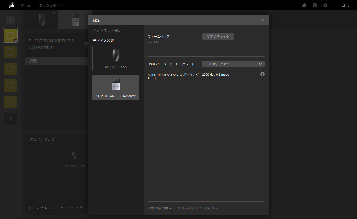Click the USBレシーバーポーリングレート label
Viewport: 357px width, 219px height.
(171, 64)
